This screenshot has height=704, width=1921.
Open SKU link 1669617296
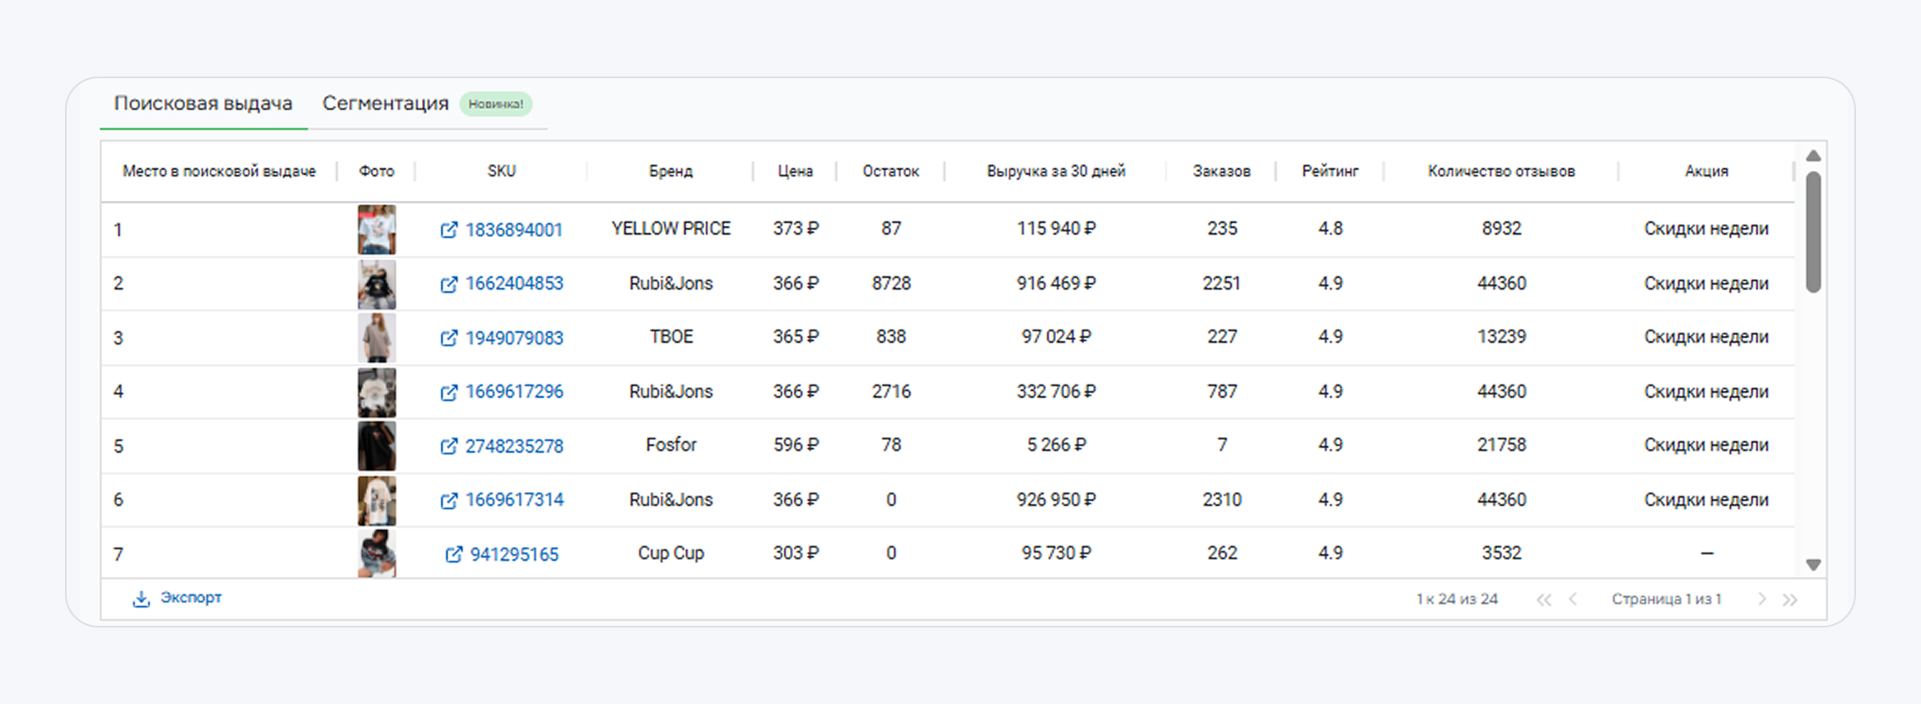pyautogui.click(x=514, y=392)
